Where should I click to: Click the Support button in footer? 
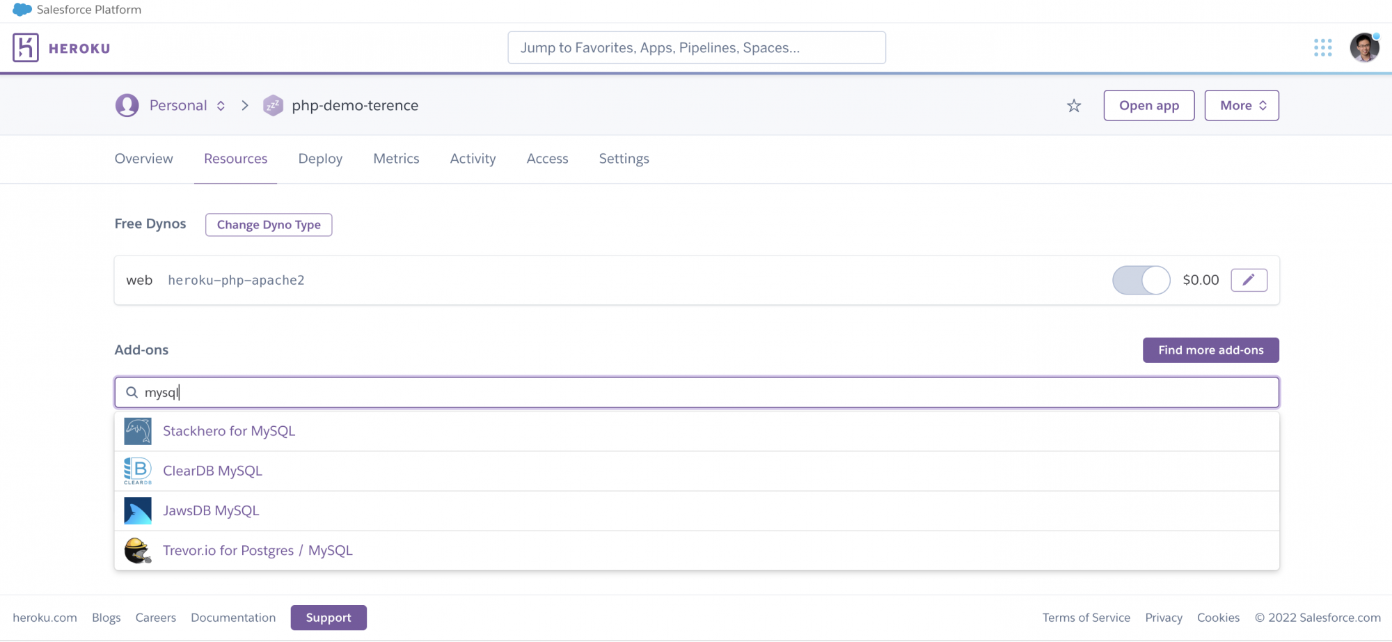point(329,618)
